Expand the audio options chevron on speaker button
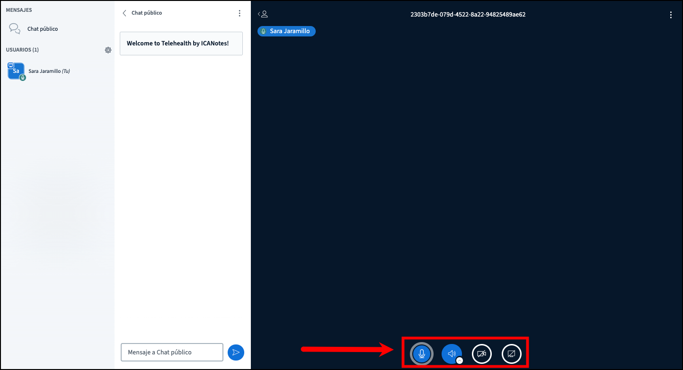683x370 pixels. coord(459,361)
